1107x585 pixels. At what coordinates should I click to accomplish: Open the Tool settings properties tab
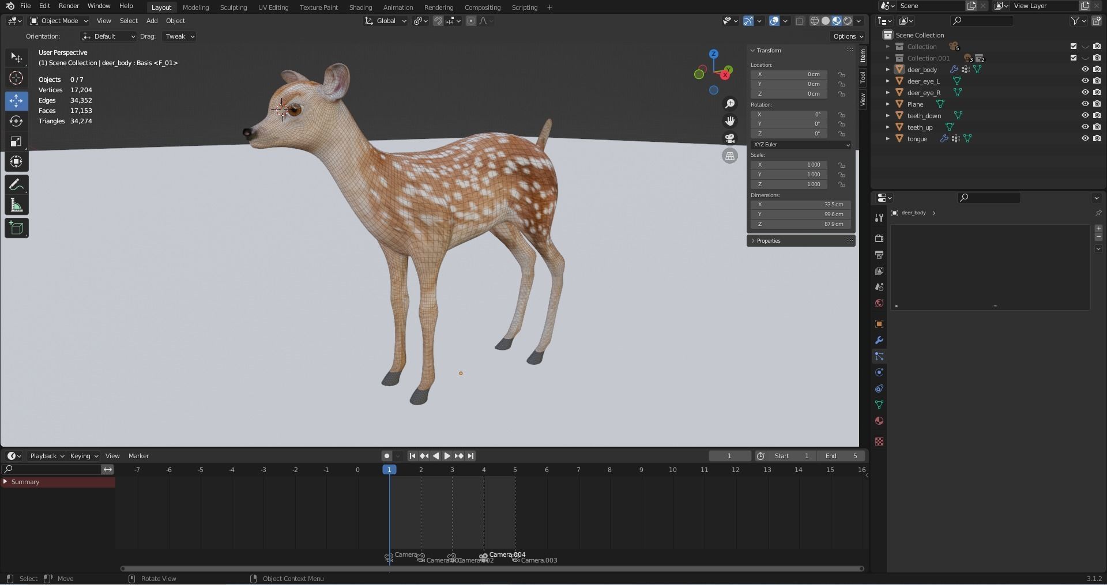879,218
